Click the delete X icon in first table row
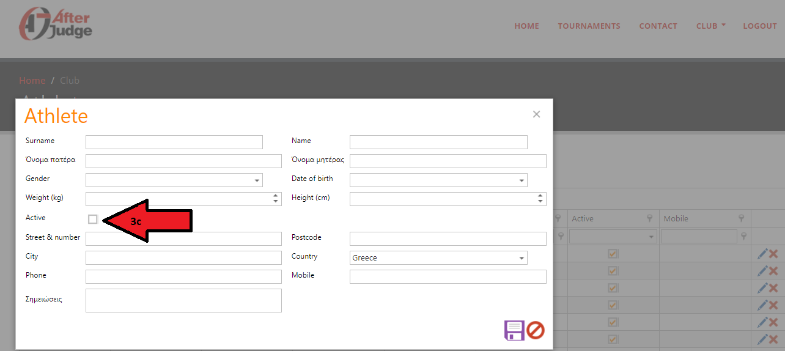 [773, 254]
